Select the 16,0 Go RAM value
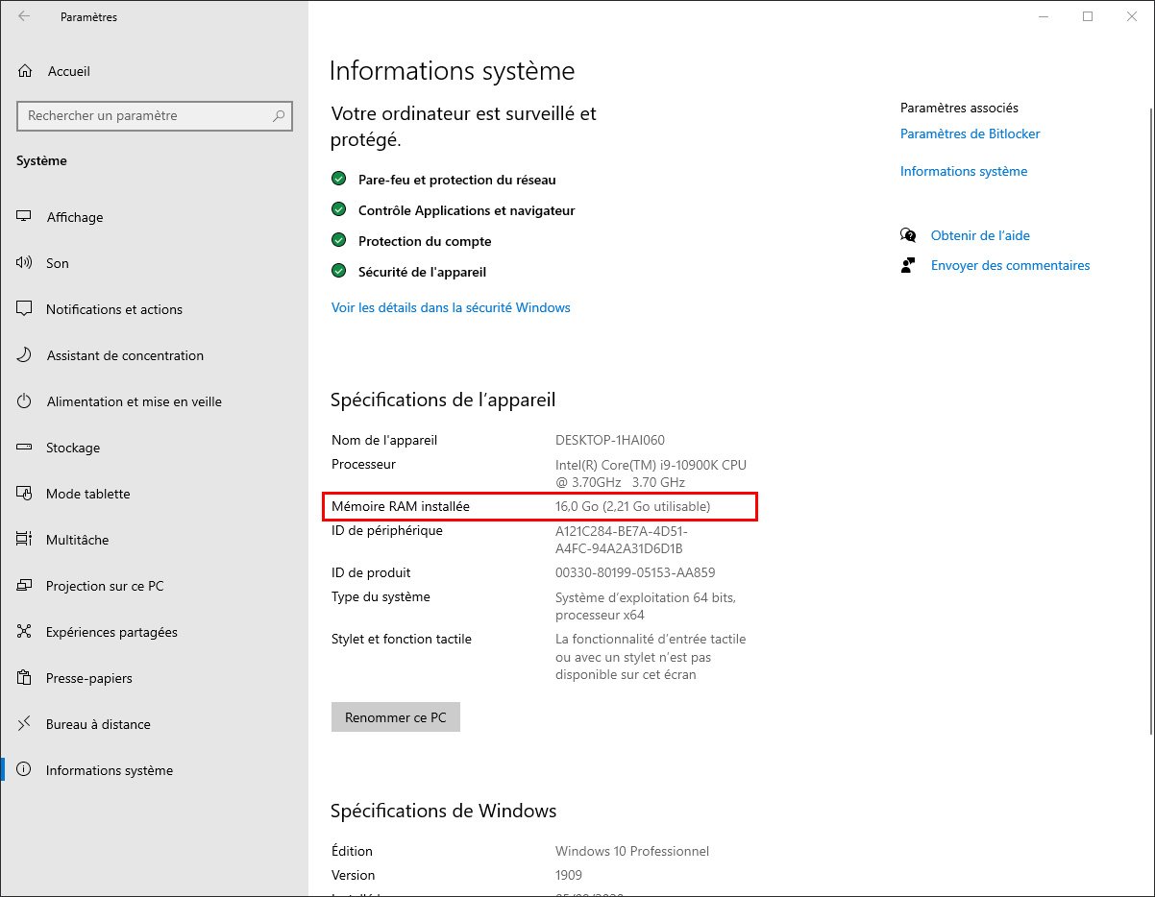The image size is (1155, 897). [x=632, y=506]
